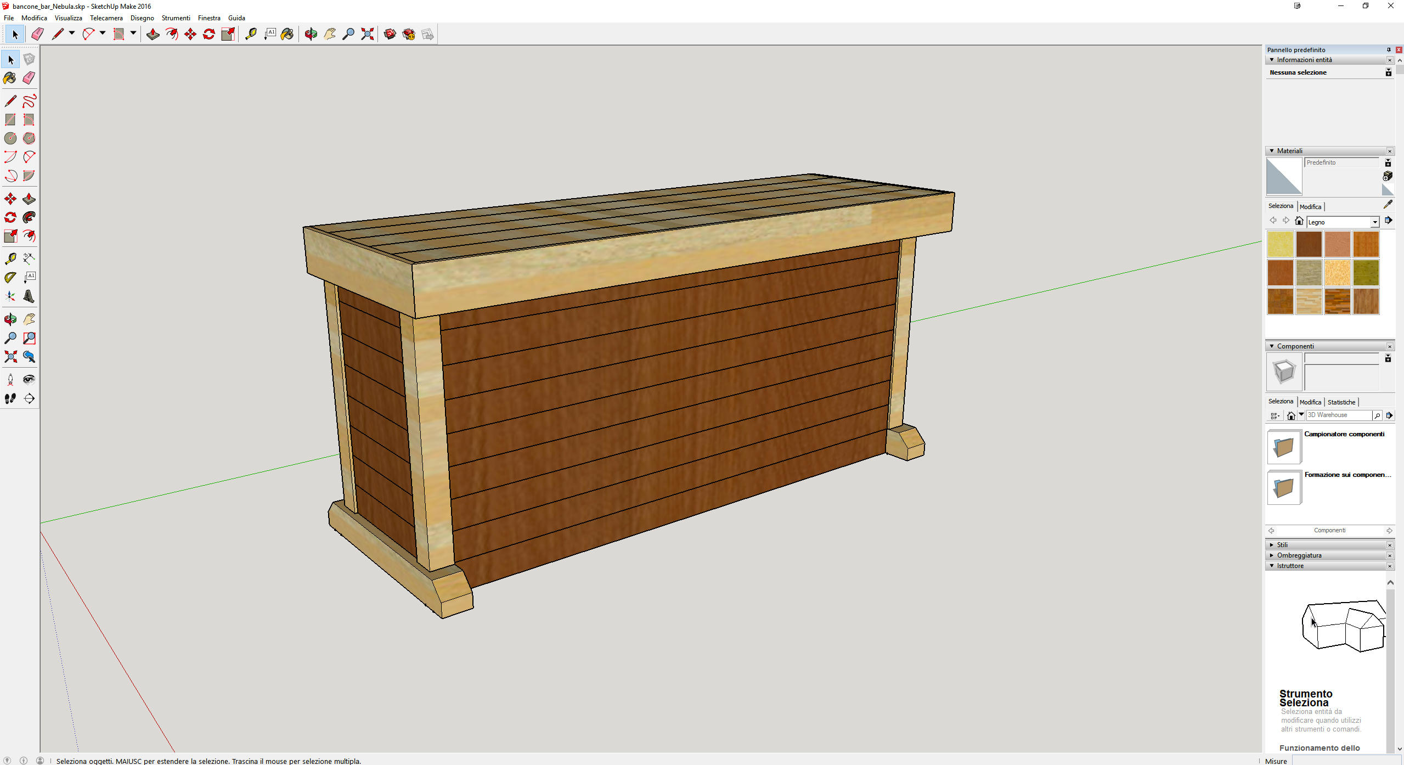Toggle secondary selection pane in Materiali

[x=1388, y=163]
